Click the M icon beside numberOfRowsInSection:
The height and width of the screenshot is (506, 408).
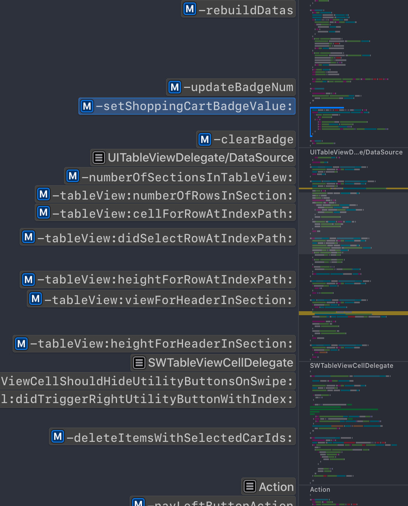(43, 194)
